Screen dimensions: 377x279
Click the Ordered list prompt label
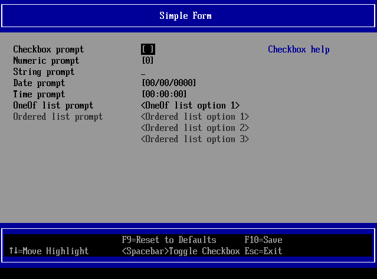point(58,117)
